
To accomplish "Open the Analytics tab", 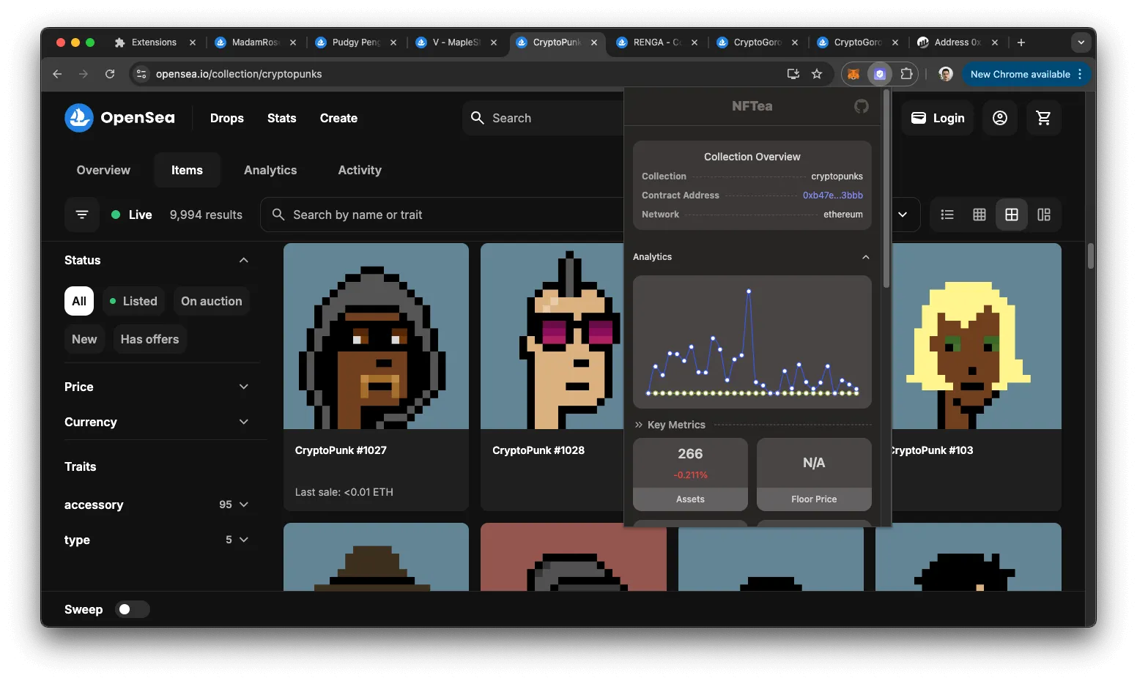I will [x=270, y=170].
